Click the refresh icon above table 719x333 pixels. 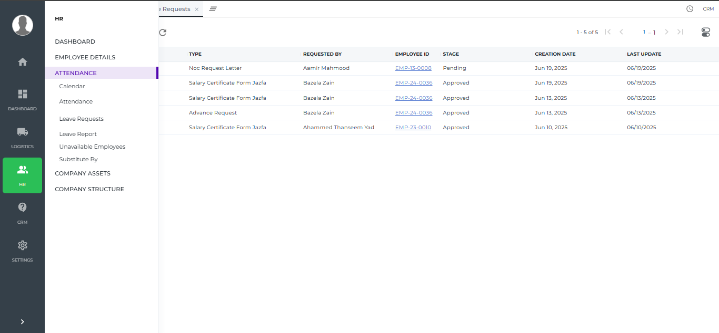163,33
